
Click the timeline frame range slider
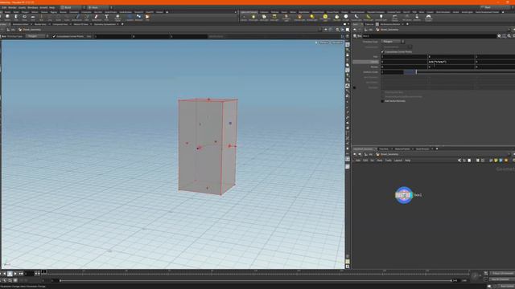pyautogui.click(x=256, y=280)
